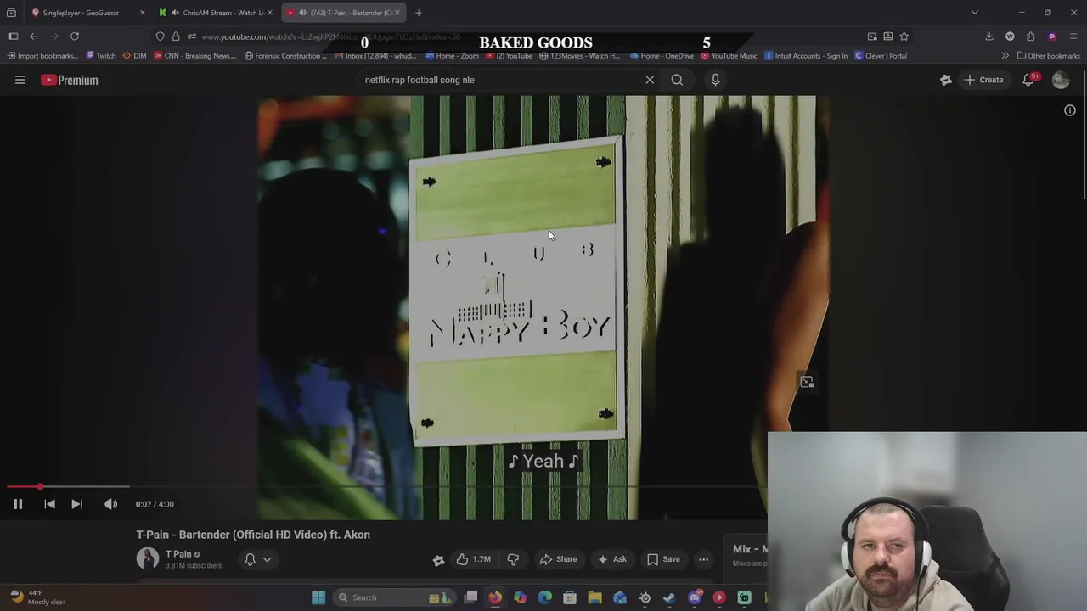
Task: Clear the search query with X
Action: [650, 80]
